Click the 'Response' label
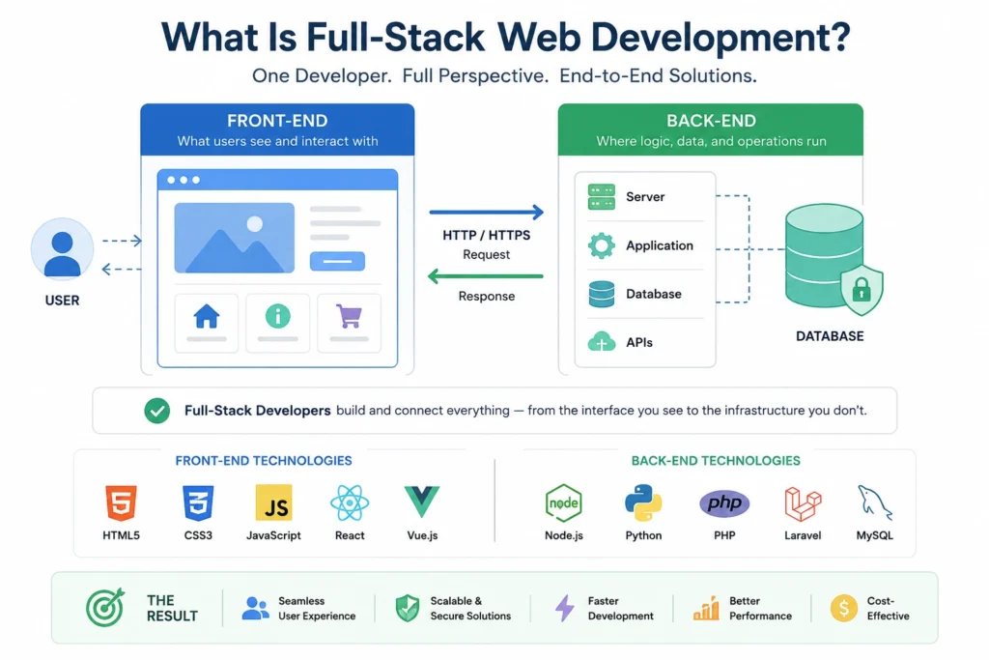Viewport: 989px width, 660px height. point(487,296)
